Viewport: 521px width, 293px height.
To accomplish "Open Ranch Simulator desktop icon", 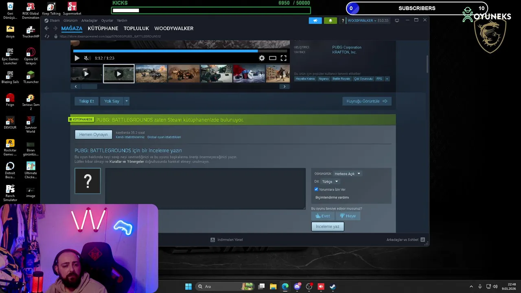I will (x=10, y=193).
